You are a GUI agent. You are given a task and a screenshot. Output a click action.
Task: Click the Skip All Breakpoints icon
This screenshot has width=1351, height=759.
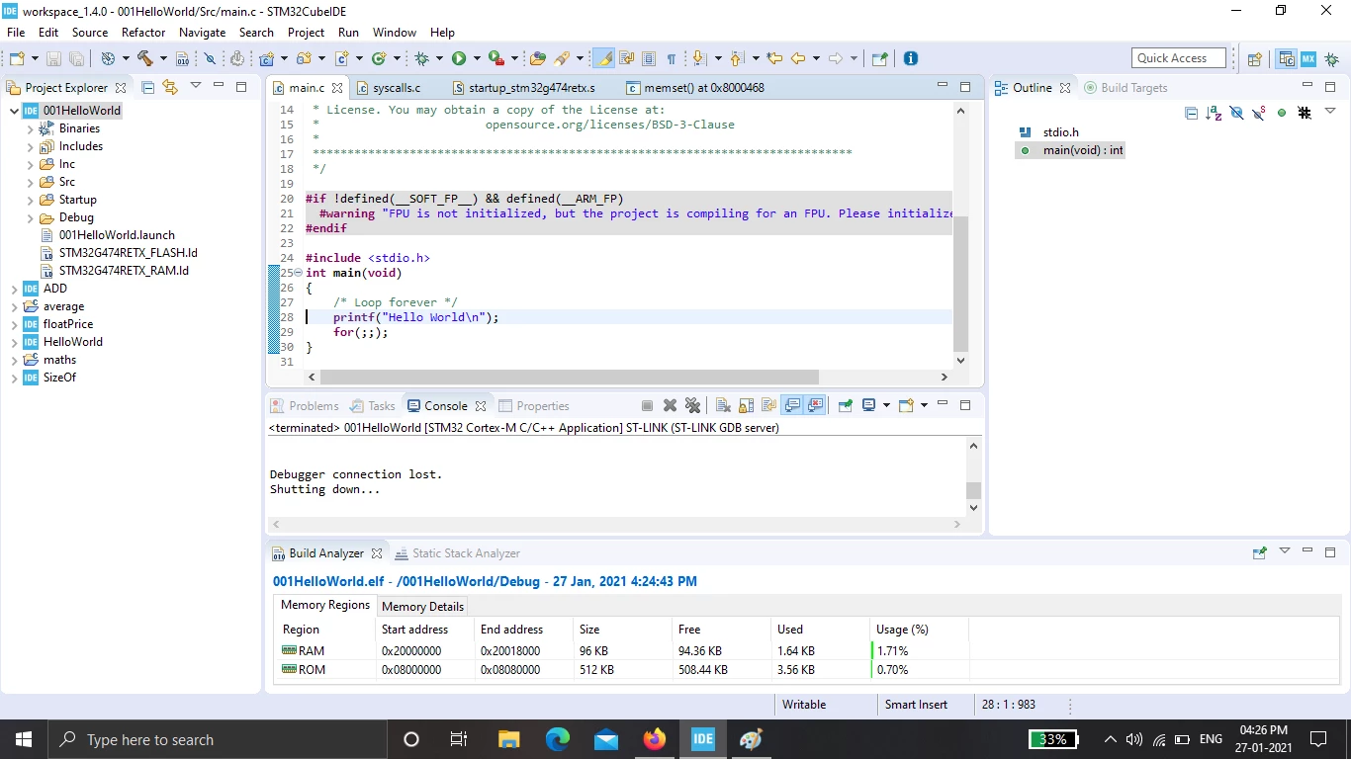[210, 58]
